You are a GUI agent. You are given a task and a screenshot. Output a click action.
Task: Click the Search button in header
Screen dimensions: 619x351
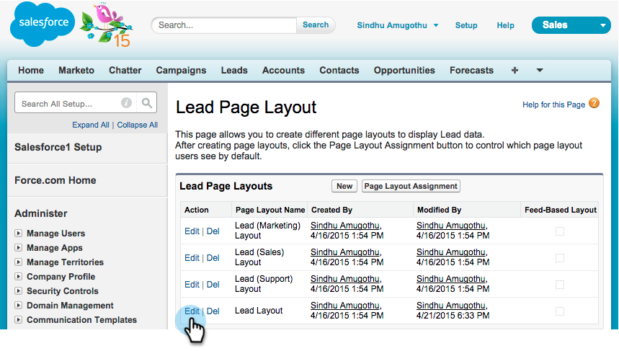pyautogui.click(x=316, y=25)
